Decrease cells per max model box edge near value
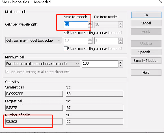Screen dimensions: 164x133 90,42
